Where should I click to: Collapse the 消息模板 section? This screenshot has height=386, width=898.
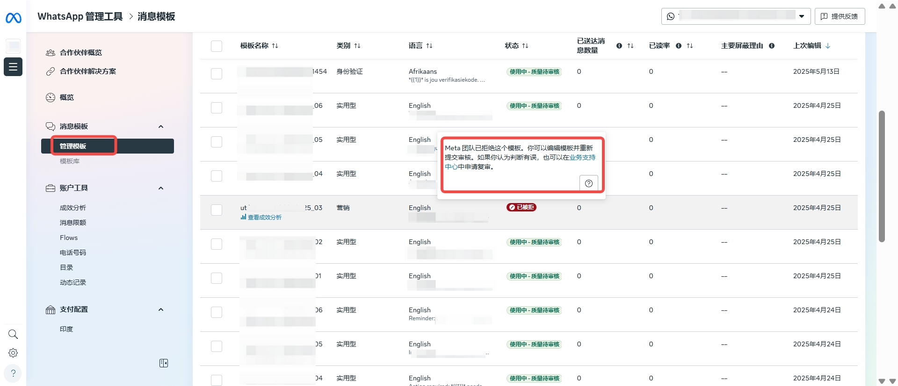click(x=161, y=126)
